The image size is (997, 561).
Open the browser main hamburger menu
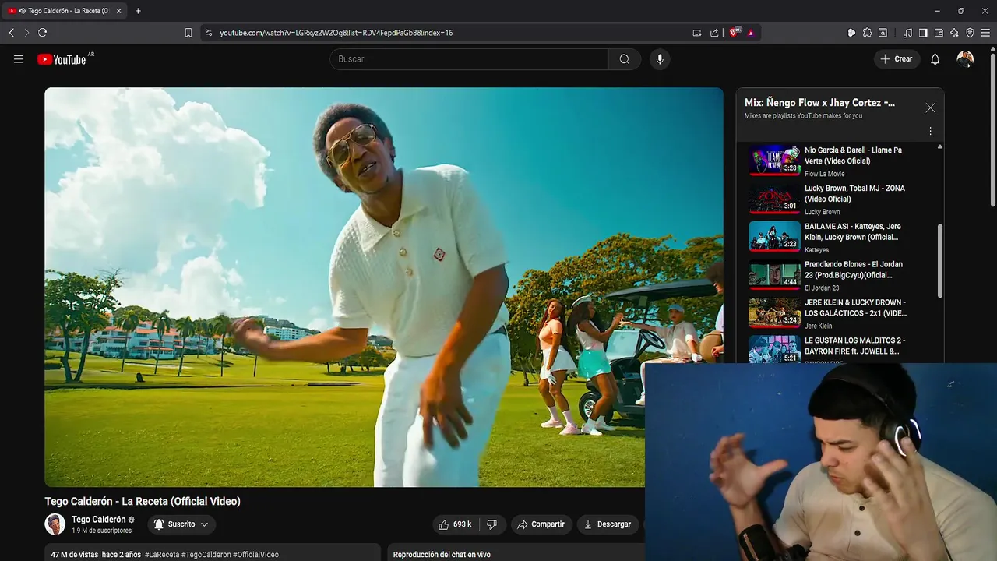tap(986, 33)
